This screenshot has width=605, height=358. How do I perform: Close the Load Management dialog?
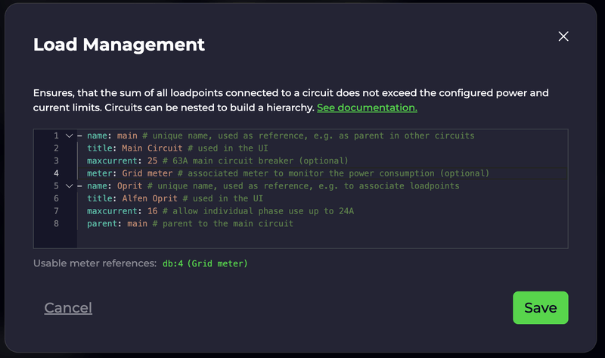pyautogui.click(x=563, y=36)
